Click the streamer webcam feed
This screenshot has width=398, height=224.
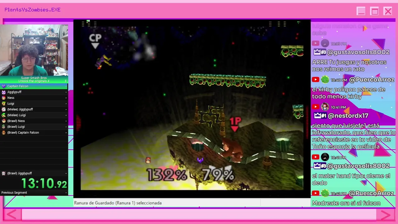pyautogui.click(x=34, y=50)
